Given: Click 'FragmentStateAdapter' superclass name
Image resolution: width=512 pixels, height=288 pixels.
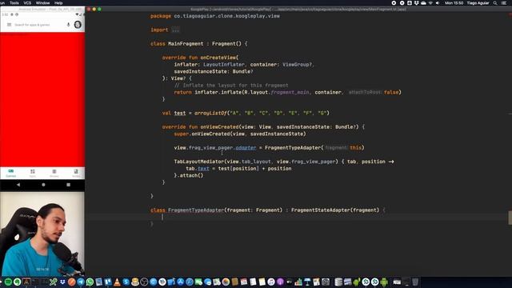Looking at the screenshot, I should click(320, 210).
